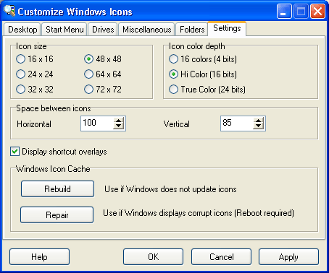This screenshot has height=273, width=329.
Task: Click the Repair icon cache button
Action: 57,214
